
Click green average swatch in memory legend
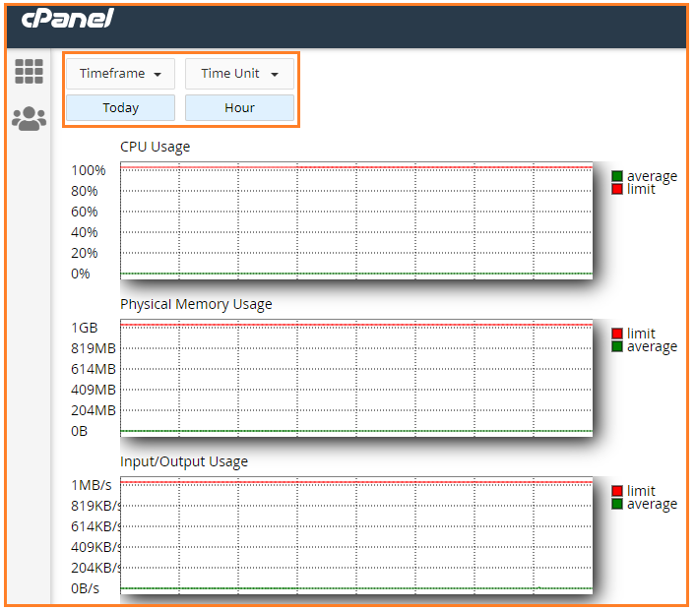click(x=617, y=346)
